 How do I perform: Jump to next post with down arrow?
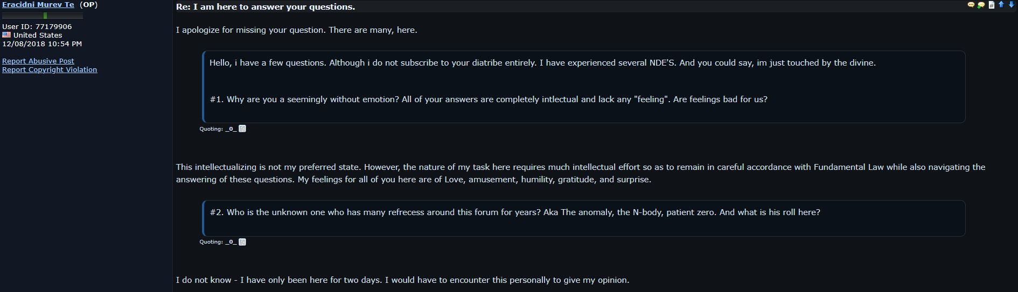pyautogui.click(x=1011, y=5)
